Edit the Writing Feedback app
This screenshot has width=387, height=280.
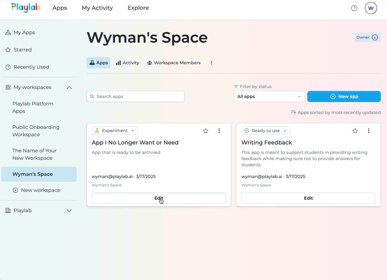click(308, 198)
